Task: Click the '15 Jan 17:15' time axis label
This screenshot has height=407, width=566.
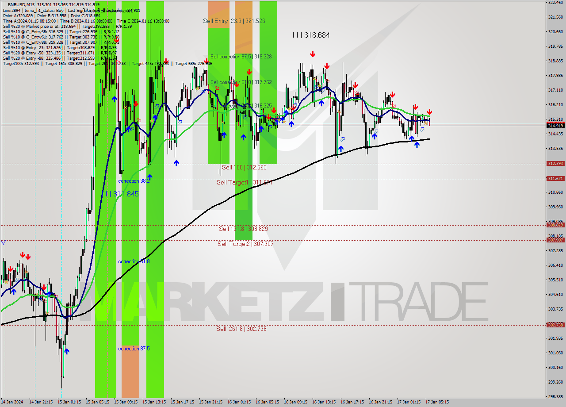Action: tap(182, 403)
